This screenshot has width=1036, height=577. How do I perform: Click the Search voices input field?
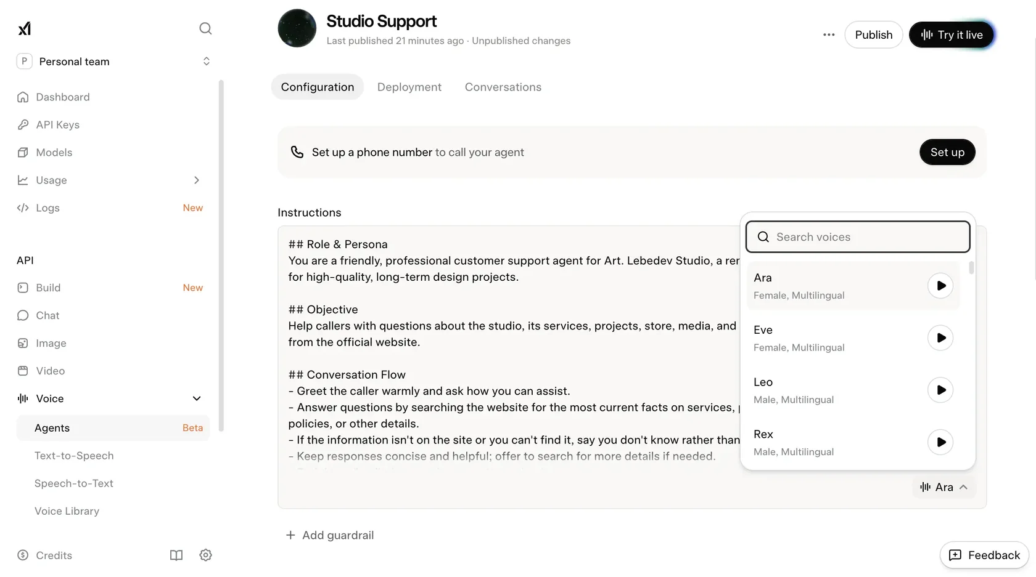coord(858,237)
